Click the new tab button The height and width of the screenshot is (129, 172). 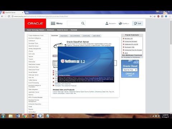(27, 13)
